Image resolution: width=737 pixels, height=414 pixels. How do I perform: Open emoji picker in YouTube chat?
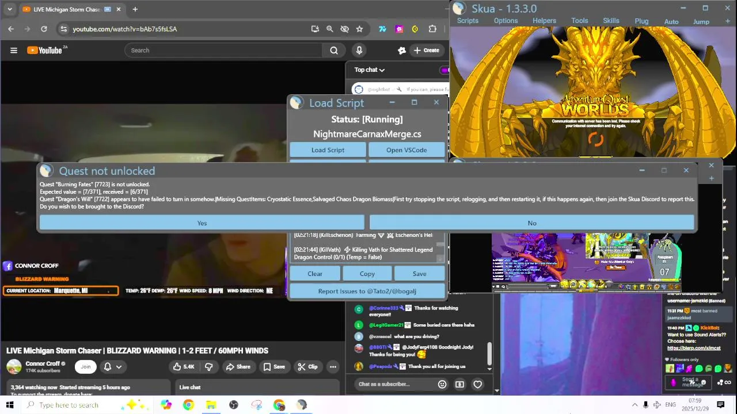442,384
